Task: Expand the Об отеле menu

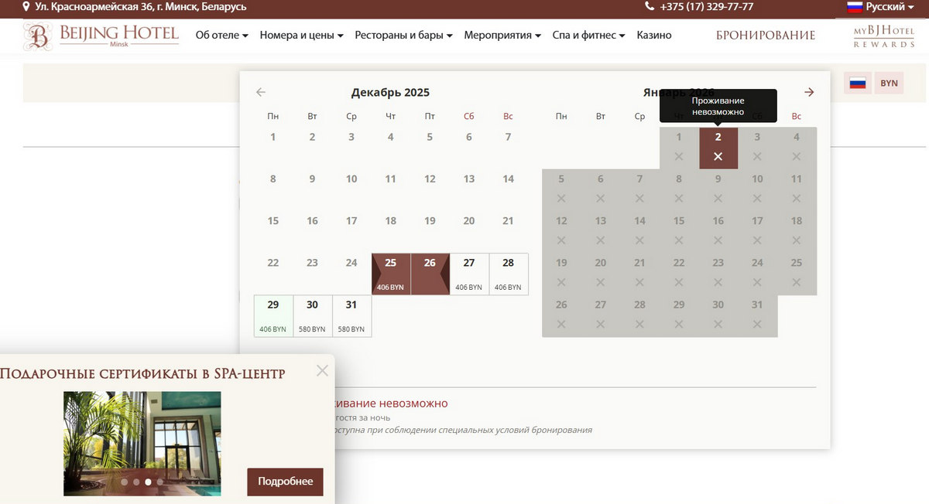Action: point(221,36)
